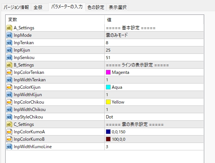This screenshot has width=215, height=163.
Task: Click the string icon beside C_Settings
Action: pos(9,124)
